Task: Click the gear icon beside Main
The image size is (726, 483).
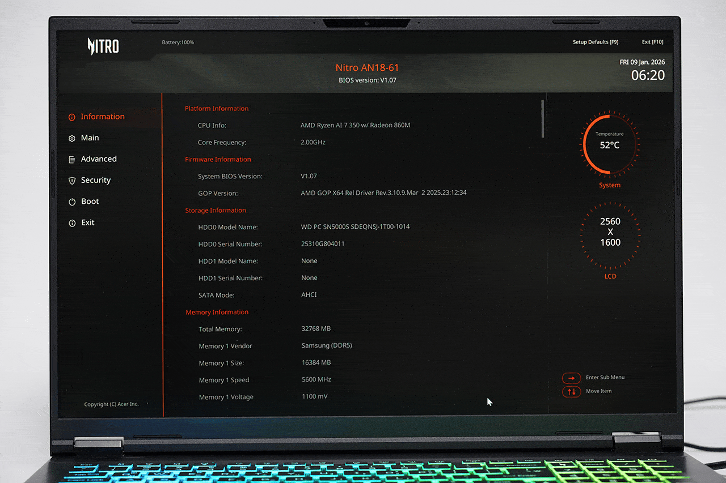Action: [x=71, y=138]
